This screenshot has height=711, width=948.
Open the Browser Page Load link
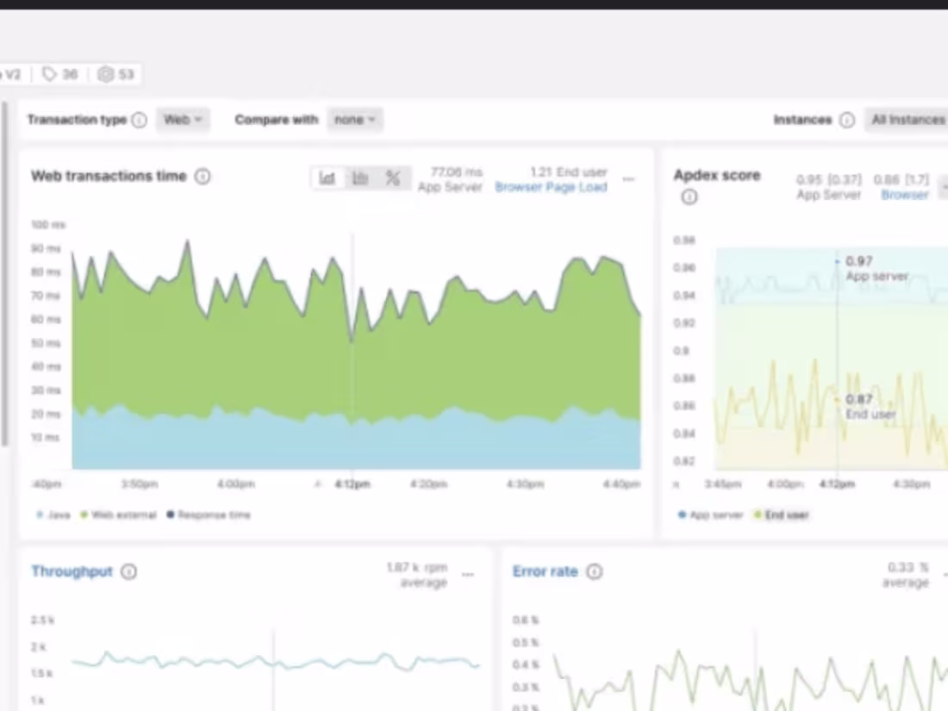click(x=551, y=187)
